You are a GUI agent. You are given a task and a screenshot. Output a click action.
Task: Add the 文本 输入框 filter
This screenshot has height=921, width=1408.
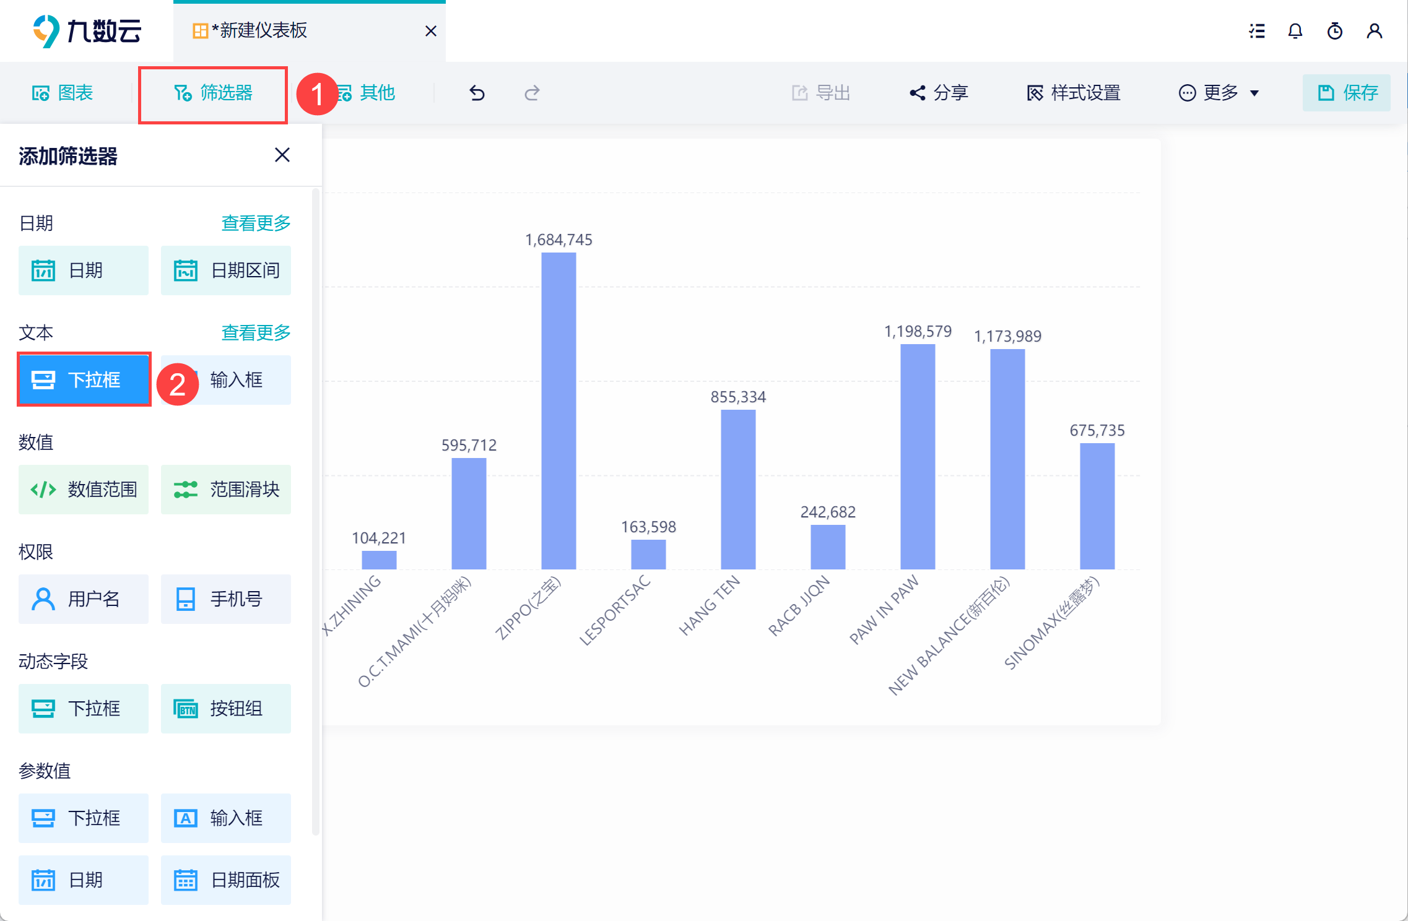click(226, 379)
